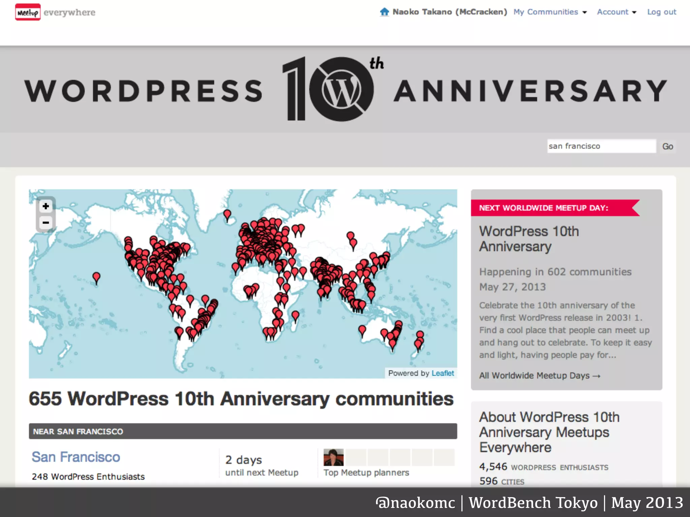This screenshot has width=690, height=517.
Task: Click the home icon beside Naoko Takano
Action: point(384,12)
